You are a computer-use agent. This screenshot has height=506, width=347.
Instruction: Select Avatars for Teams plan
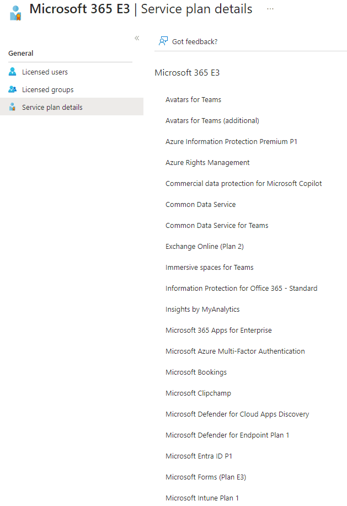coord(193,100)
